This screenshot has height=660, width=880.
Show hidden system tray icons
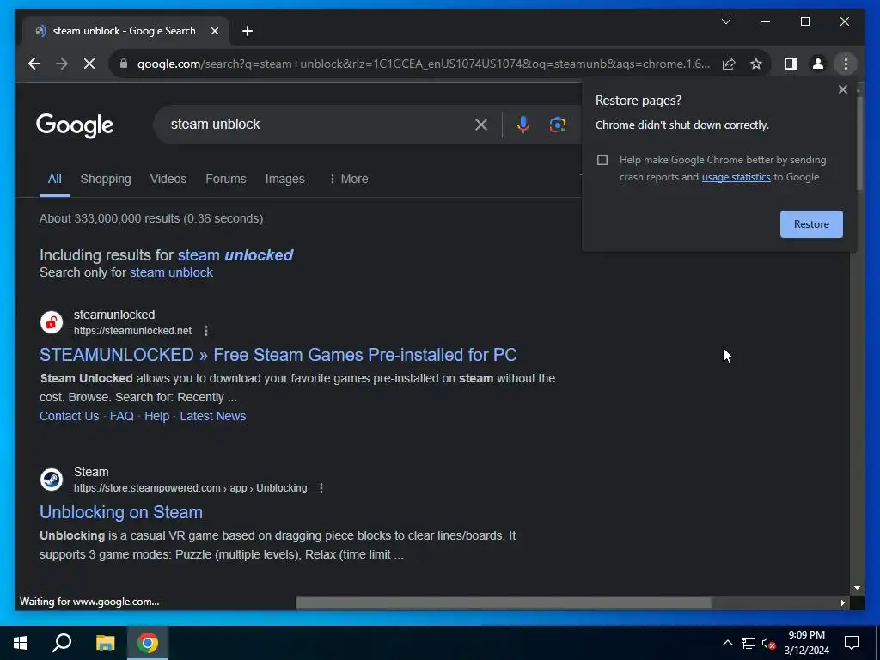click(x=727, y=643)
